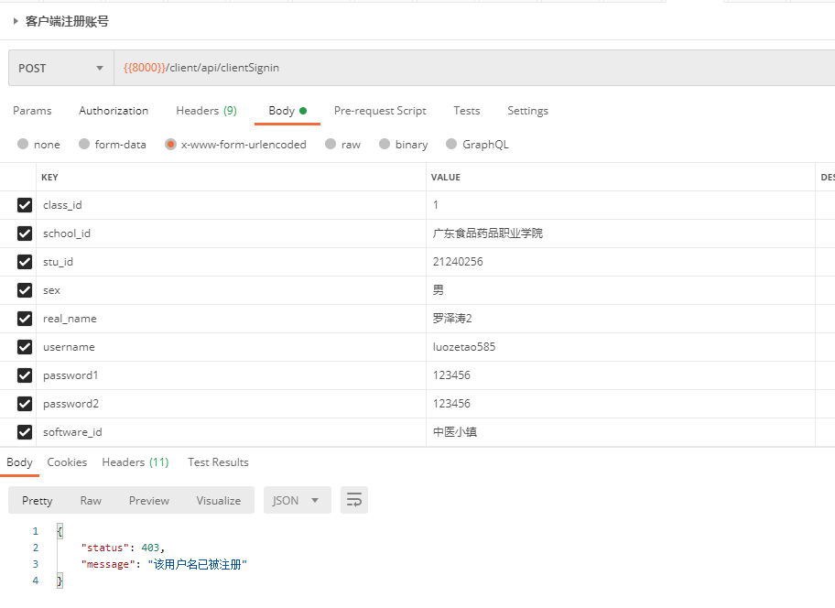Click the request URL input field
This screenshot has height=608, width=835.
click(x=458, y=68)
